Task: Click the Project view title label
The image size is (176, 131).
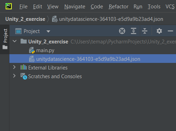Action: pos(32,31)
